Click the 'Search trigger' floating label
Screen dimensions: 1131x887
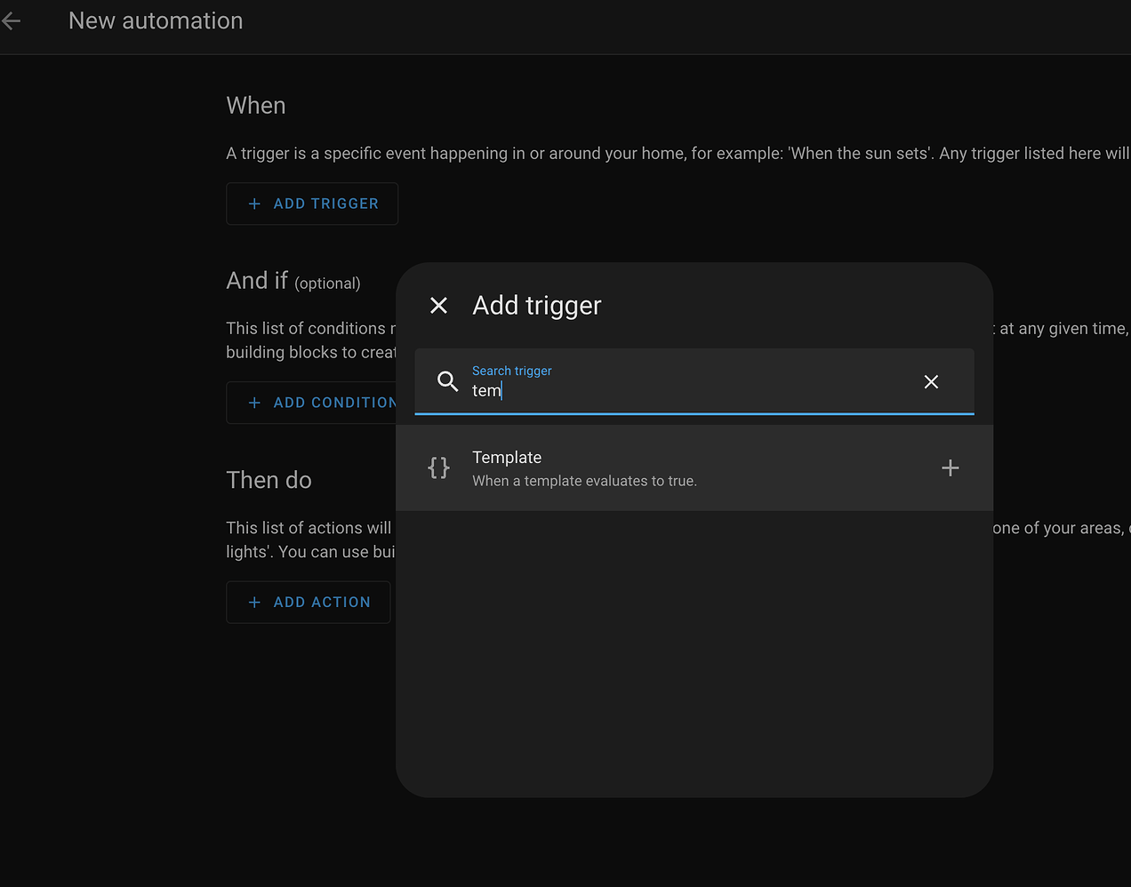coord(512,371)
